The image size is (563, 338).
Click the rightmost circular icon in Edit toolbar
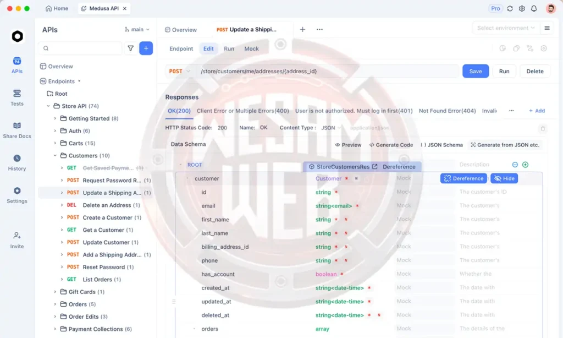coord(544,48)
